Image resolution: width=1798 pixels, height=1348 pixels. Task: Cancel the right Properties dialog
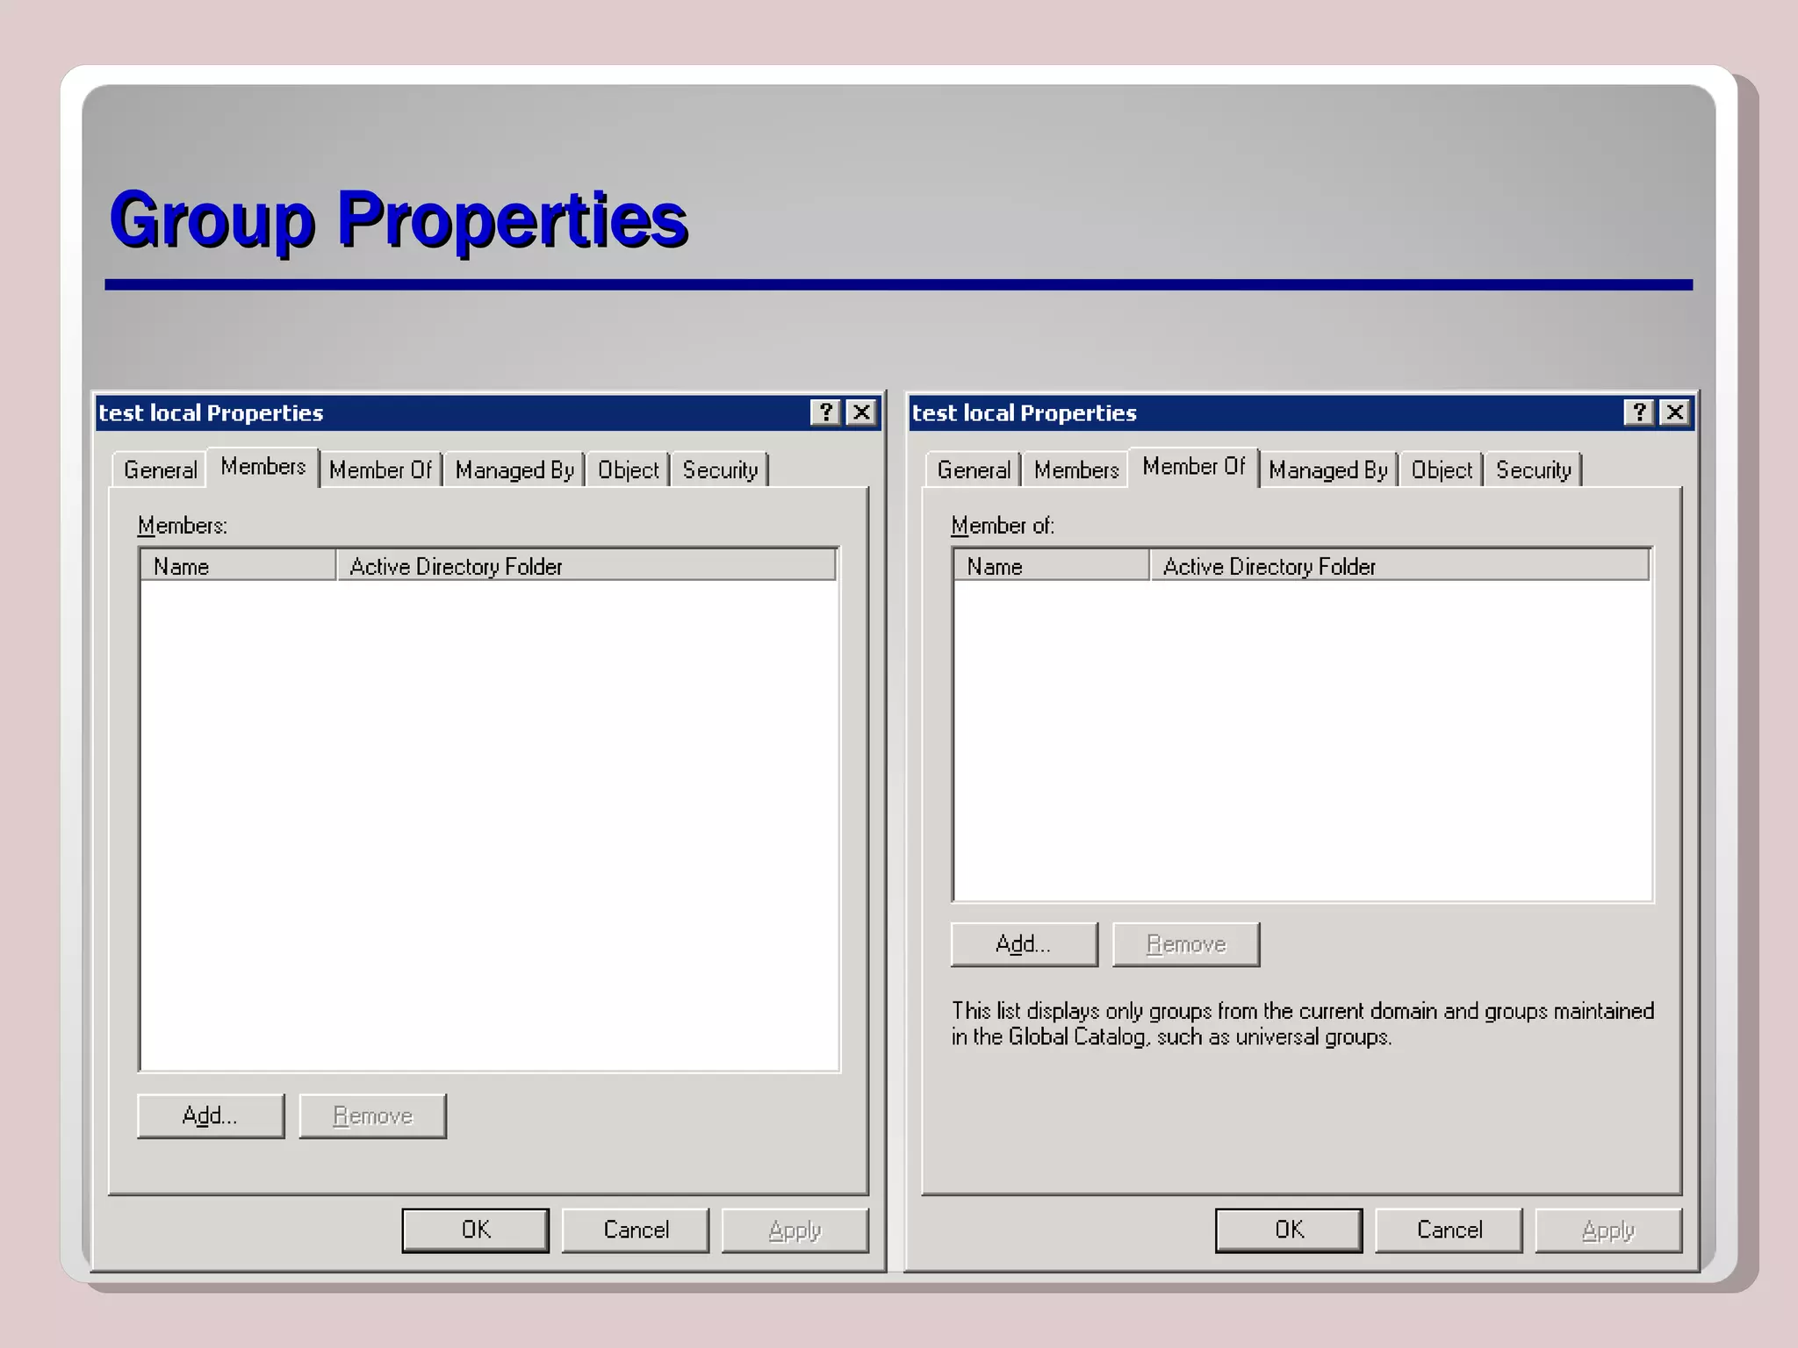(1449, 1230)
